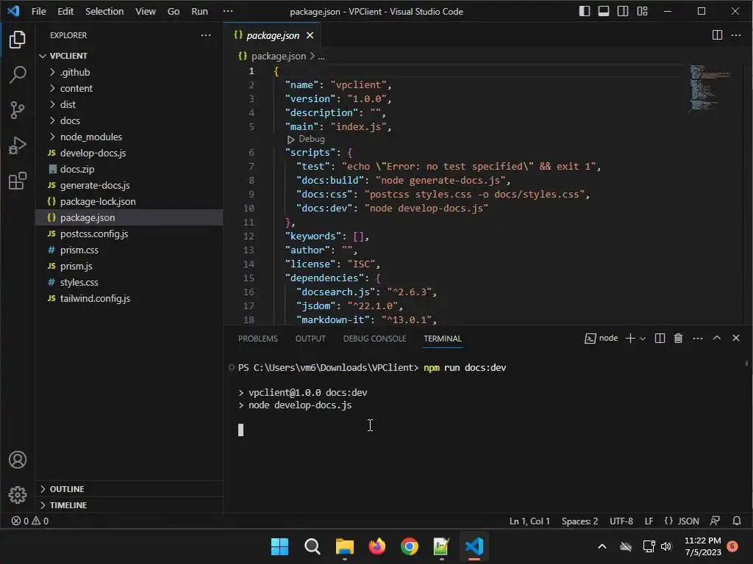Viewport: 753px width, 564px height.
Task: Split the editor to the right
Action: click(717, 35)
